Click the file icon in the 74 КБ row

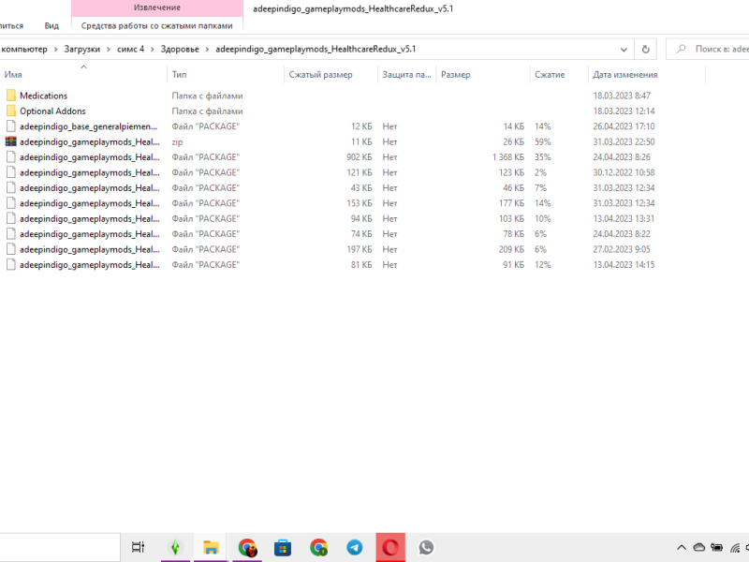point(11,233)
